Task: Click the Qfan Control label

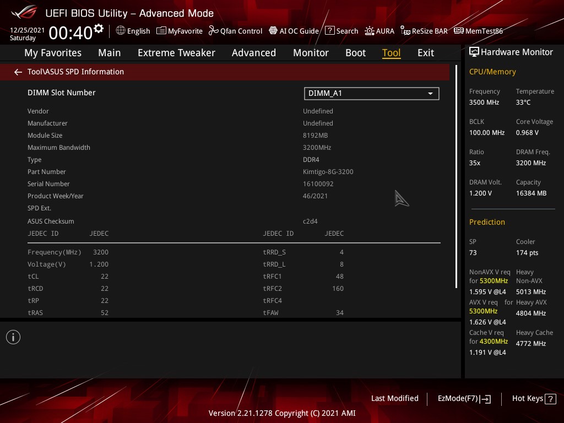Action: (x=241, y=31)
